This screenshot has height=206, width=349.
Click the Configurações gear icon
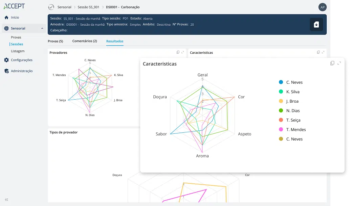click(x=6, y=60)
